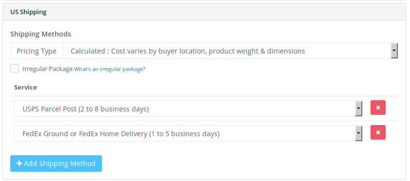Click the arrow on USPS Parcel Post selector
The width and height of the screenshot is (410, 181).
pos(358,109)
